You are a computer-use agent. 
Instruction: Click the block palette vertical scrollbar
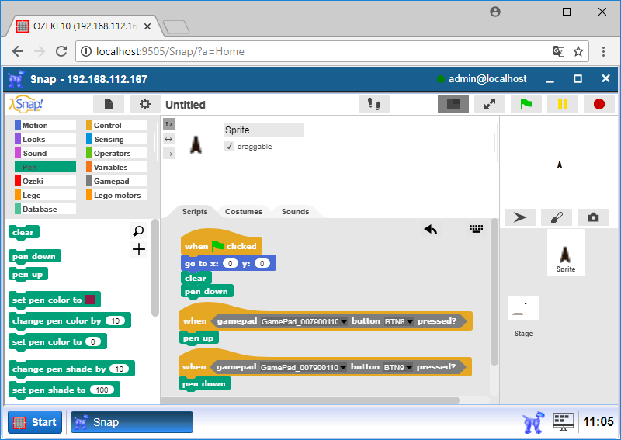pos(154,269)
